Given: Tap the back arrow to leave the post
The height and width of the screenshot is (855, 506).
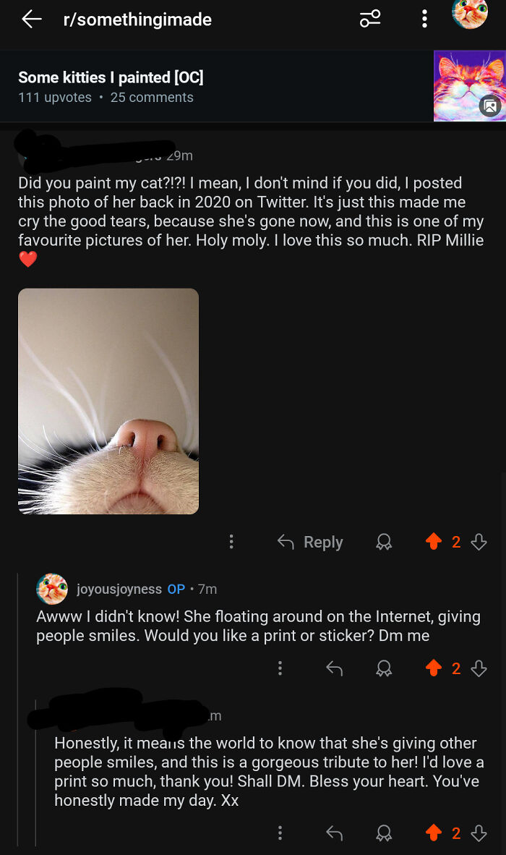Looking at the screenshot, I should 31,20.
